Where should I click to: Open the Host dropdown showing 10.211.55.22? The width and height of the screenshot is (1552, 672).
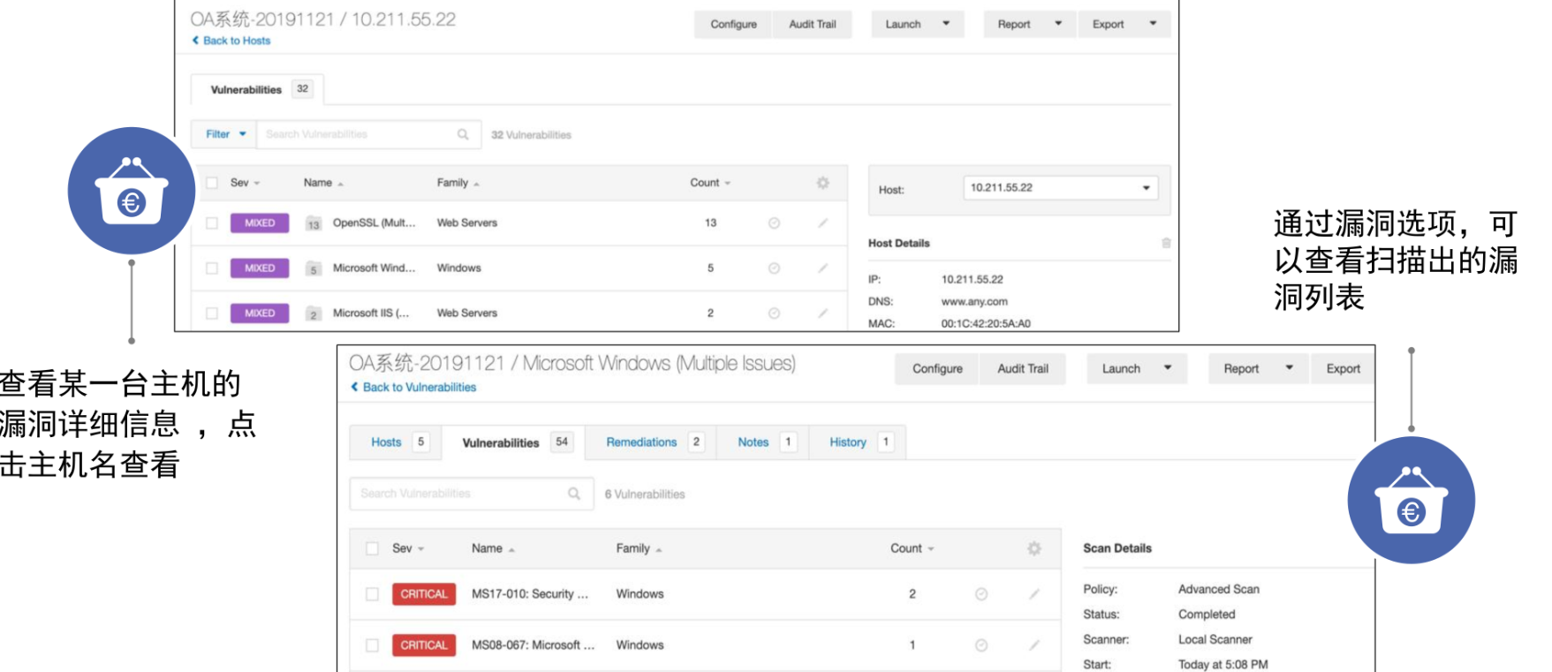click(1059, 188)
